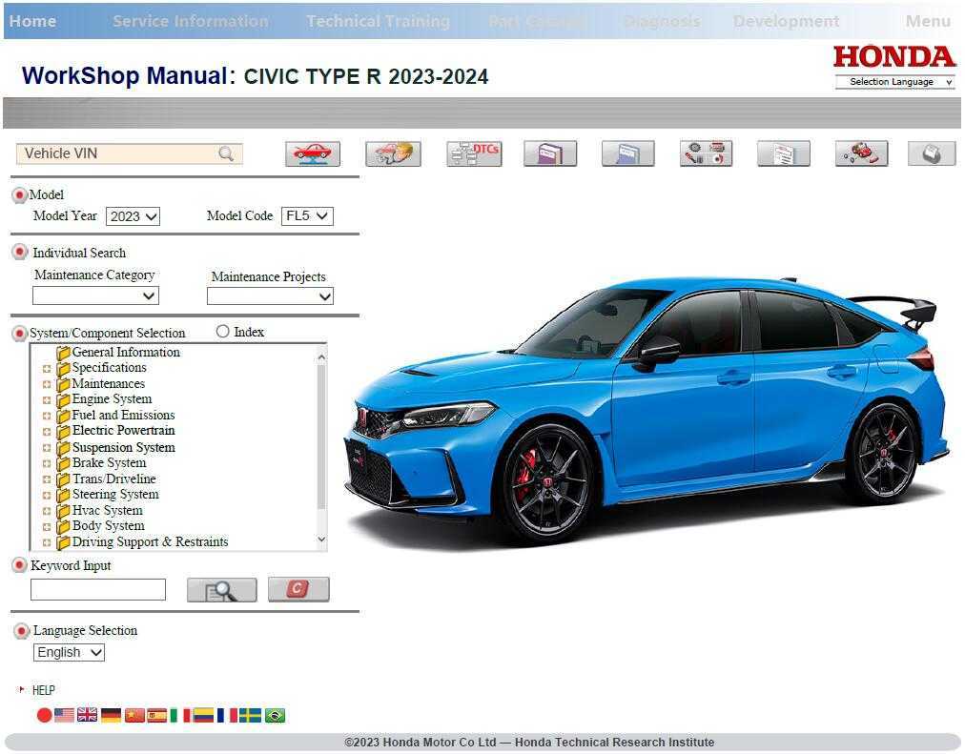The image size is (965, 754).
Task: Open Hvac System folder
Action: pos(100,511)
